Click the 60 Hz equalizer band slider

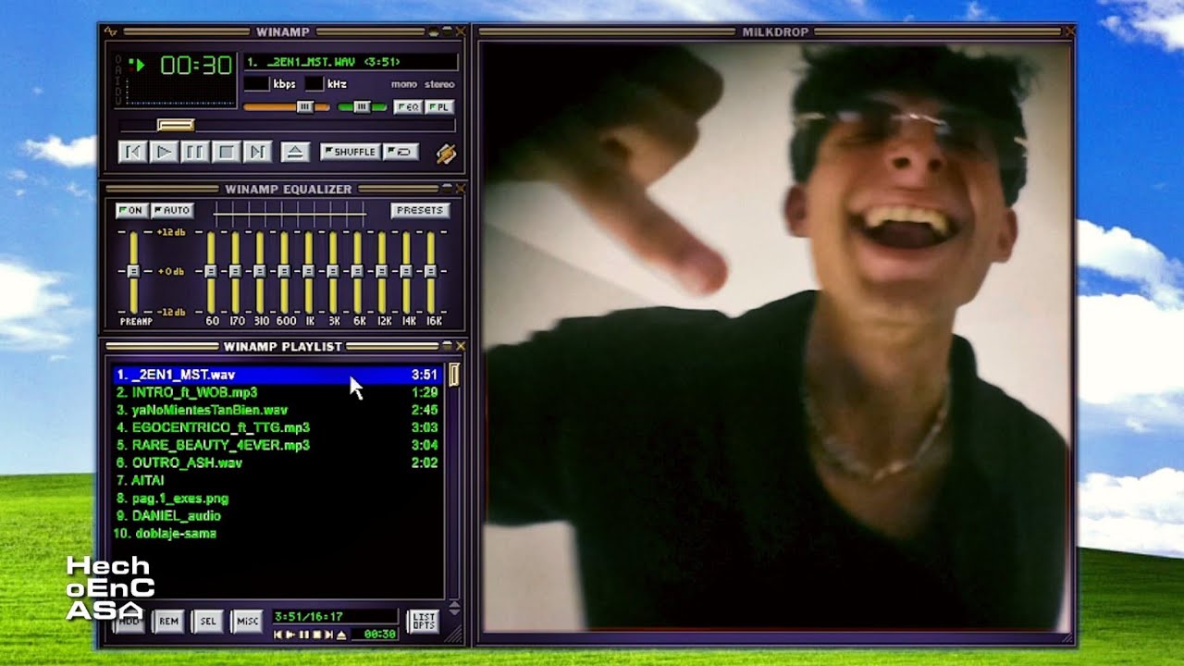[x=211, y=272]
